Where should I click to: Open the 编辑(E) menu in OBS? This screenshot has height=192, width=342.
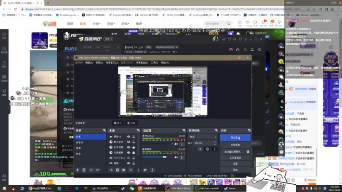point(89,63)
